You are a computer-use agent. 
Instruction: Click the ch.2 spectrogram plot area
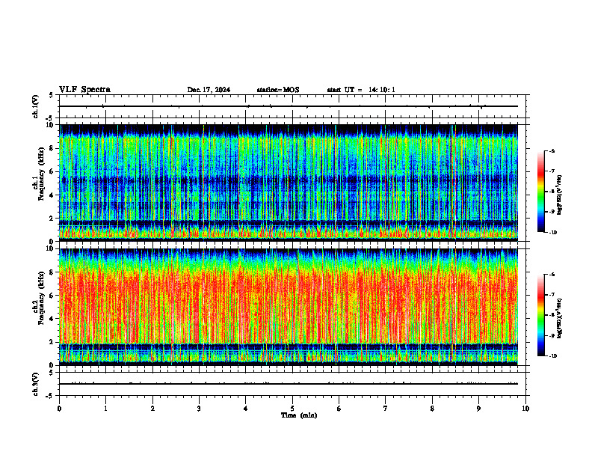(x=289, y=307)
